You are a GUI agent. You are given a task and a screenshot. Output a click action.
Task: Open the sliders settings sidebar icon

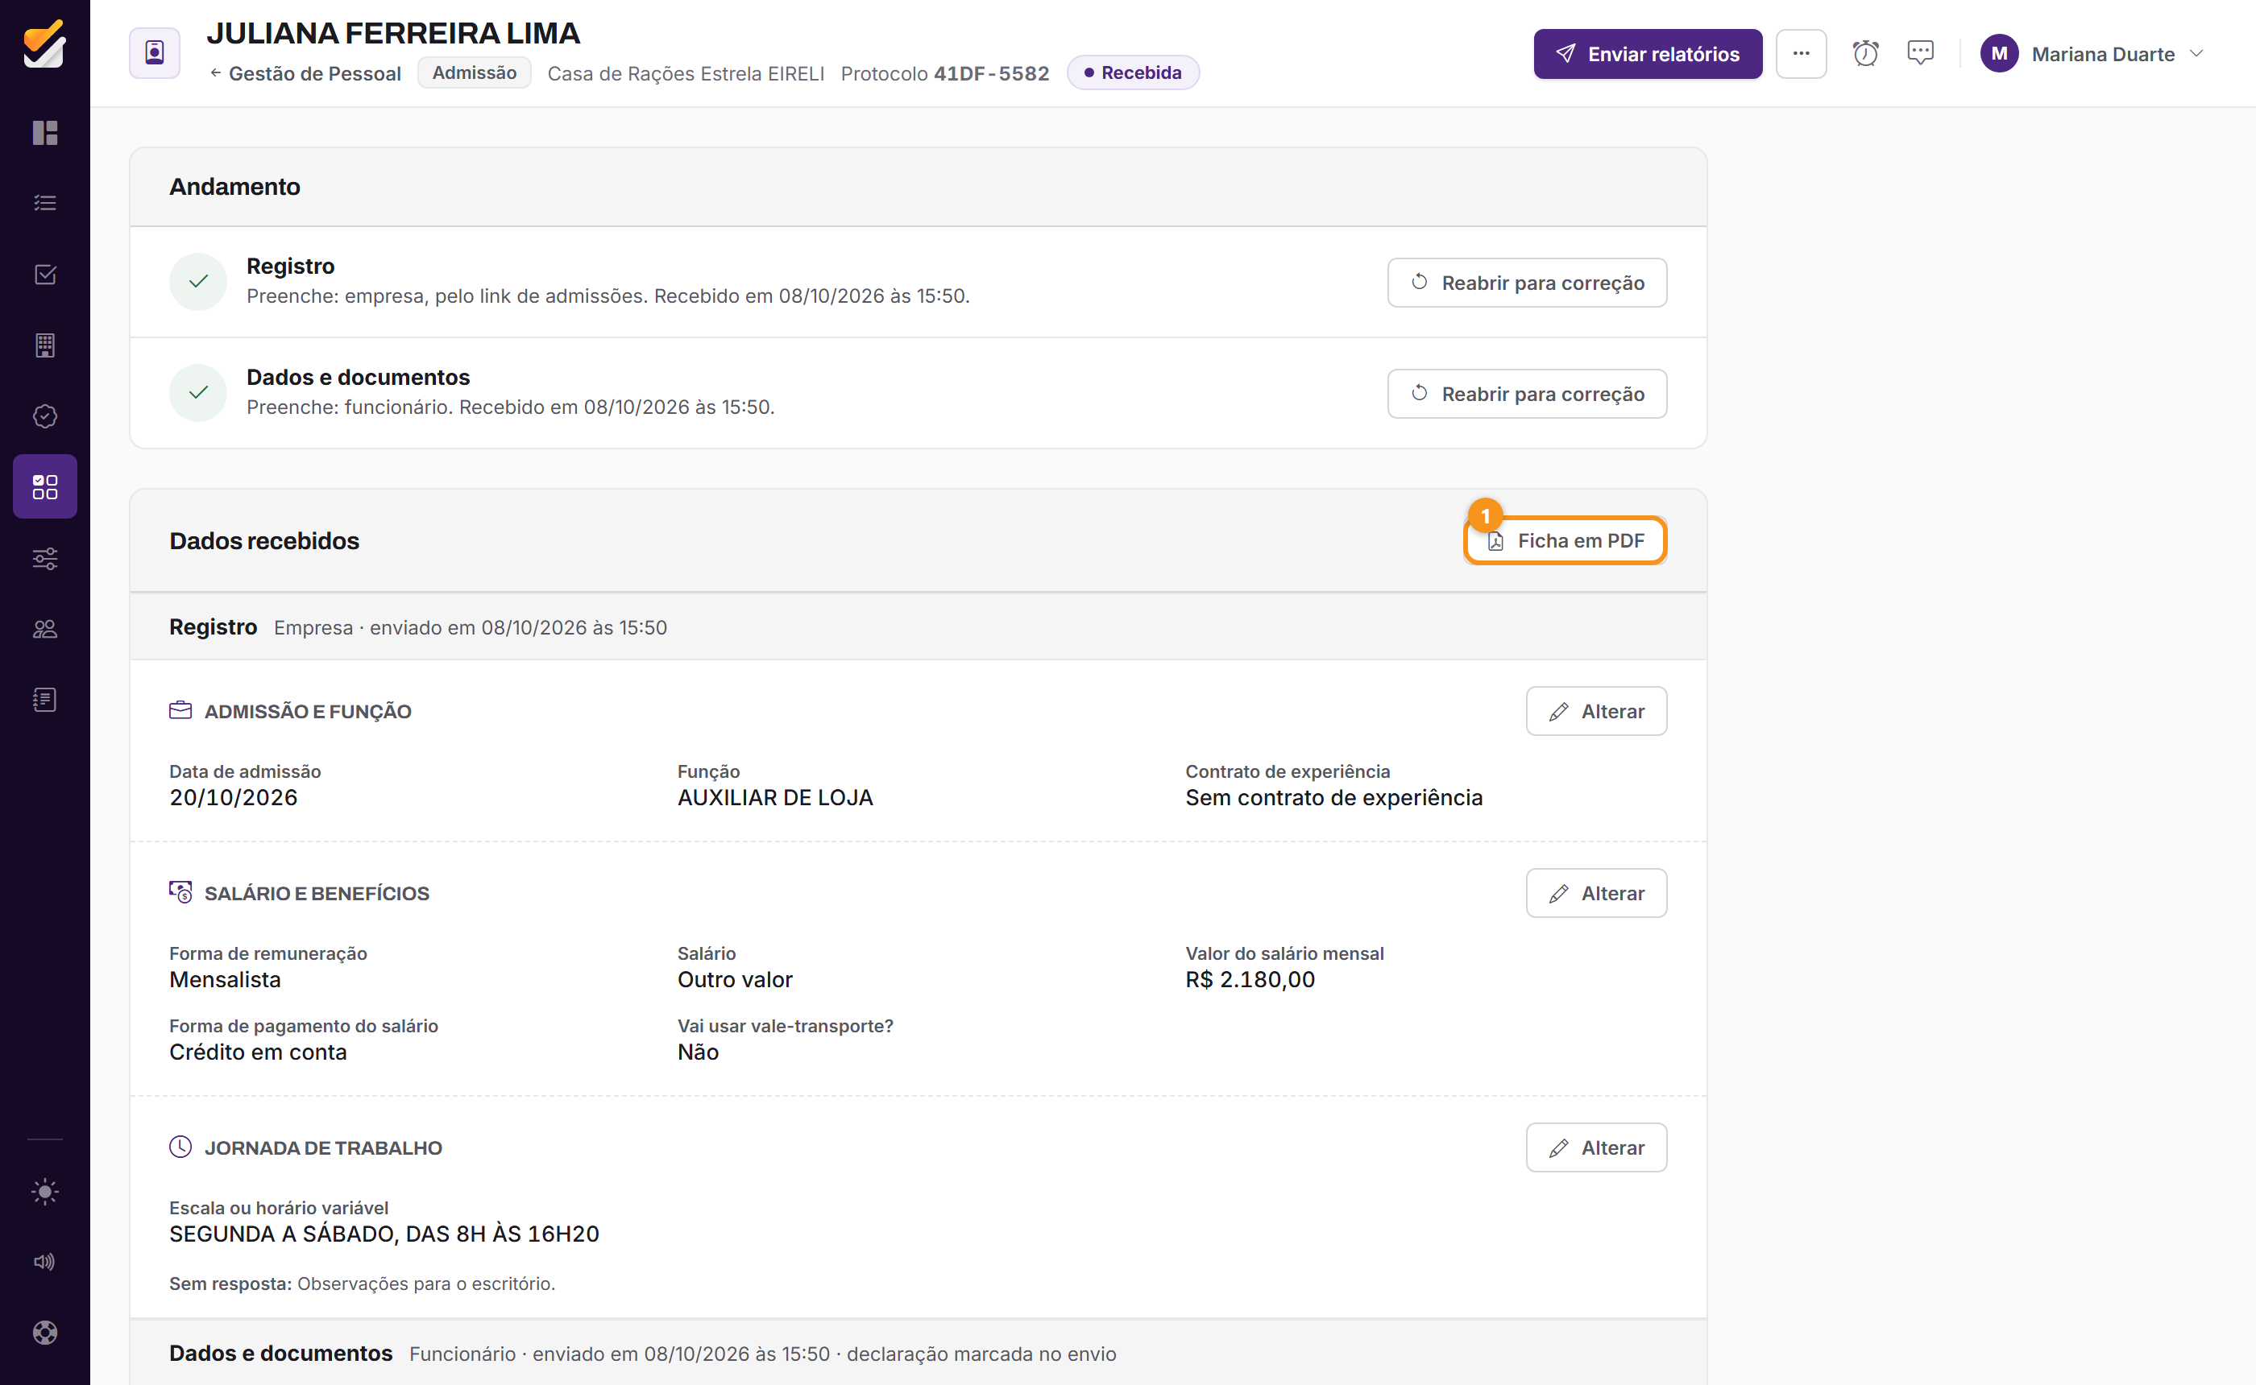tap(45, 558)
